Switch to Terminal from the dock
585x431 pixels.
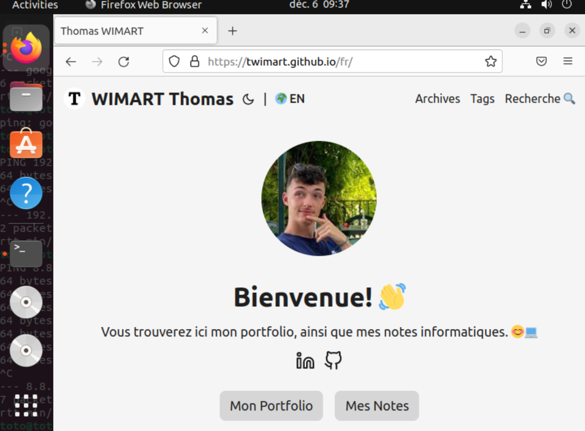click(26, 253)
